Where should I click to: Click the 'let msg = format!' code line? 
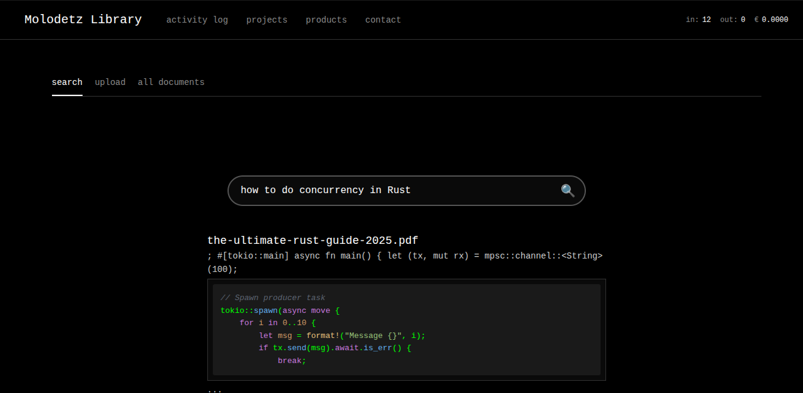click(341, 336)
